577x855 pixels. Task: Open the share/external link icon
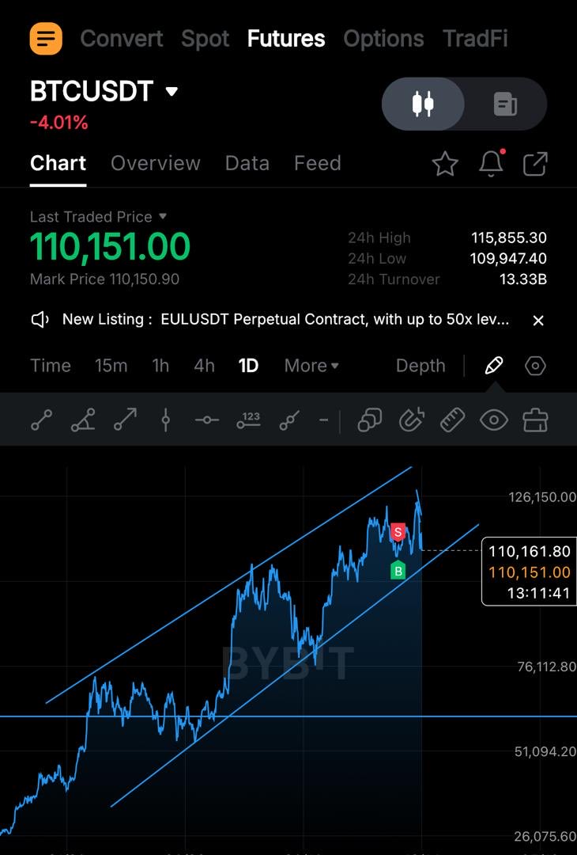(535, 164)
